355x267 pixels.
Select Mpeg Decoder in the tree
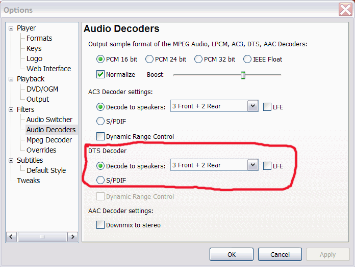49,140
